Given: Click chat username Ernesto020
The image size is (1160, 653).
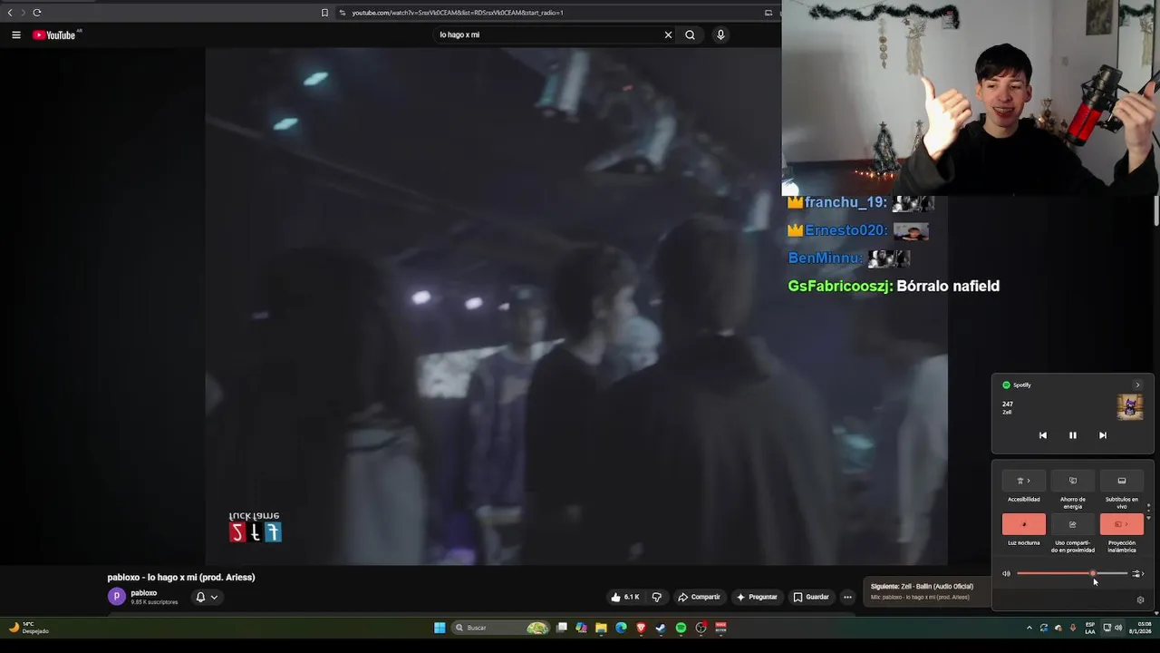Looking at the screenshot, I should (x=846, y=230).
